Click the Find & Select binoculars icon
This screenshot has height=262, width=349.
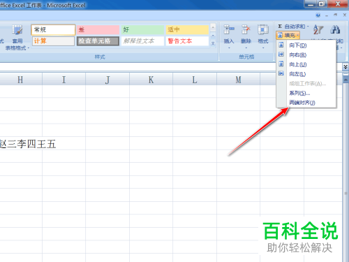335,29
